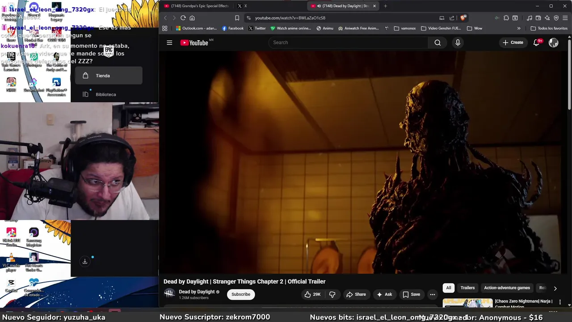Screen dimensions: 572x322
Task: Open more options for Chaos Zero Nightmare video
Action: tap(560, 302)
